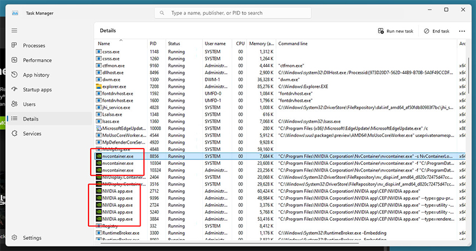476x251 pixels.
Task: Click the Run new task icon
Action: [381, 31]
